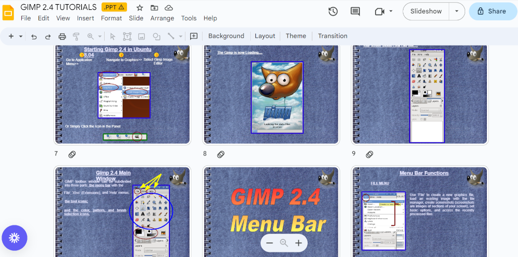Select the toolbox screenshot slide above number 9

pyautogui.click(x=420, y=95)
